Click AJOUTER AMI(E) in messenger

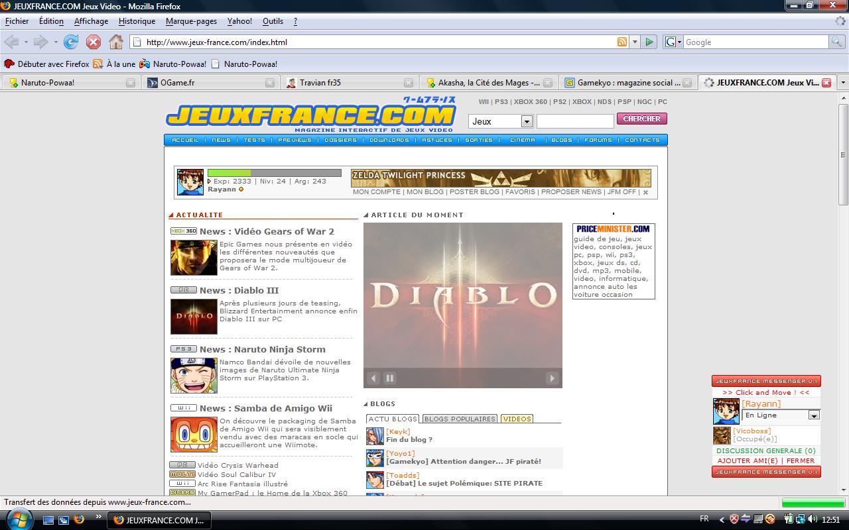click(748, 460)
